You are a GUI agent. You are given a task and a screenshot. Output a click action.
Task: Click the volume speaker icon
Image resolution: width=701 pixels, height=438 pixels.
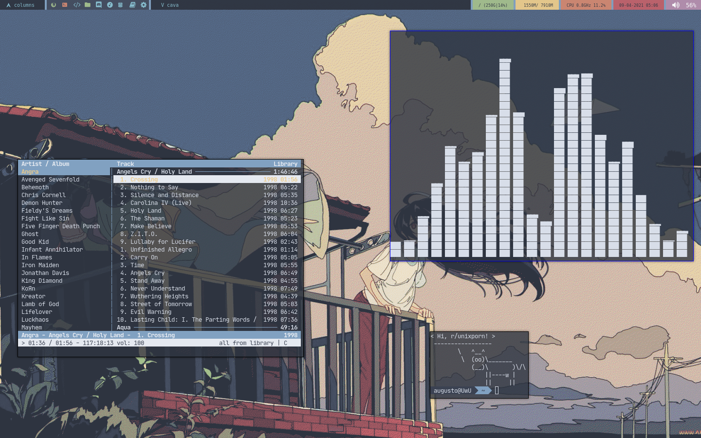point(676,5)
